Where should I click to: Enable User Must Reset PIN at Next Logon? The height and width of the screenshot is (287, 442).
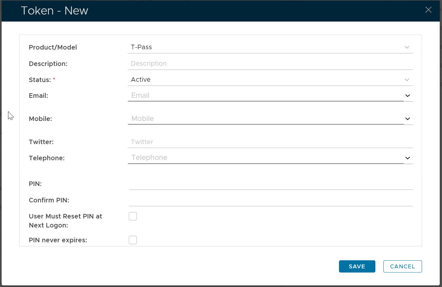coord(133,216)
